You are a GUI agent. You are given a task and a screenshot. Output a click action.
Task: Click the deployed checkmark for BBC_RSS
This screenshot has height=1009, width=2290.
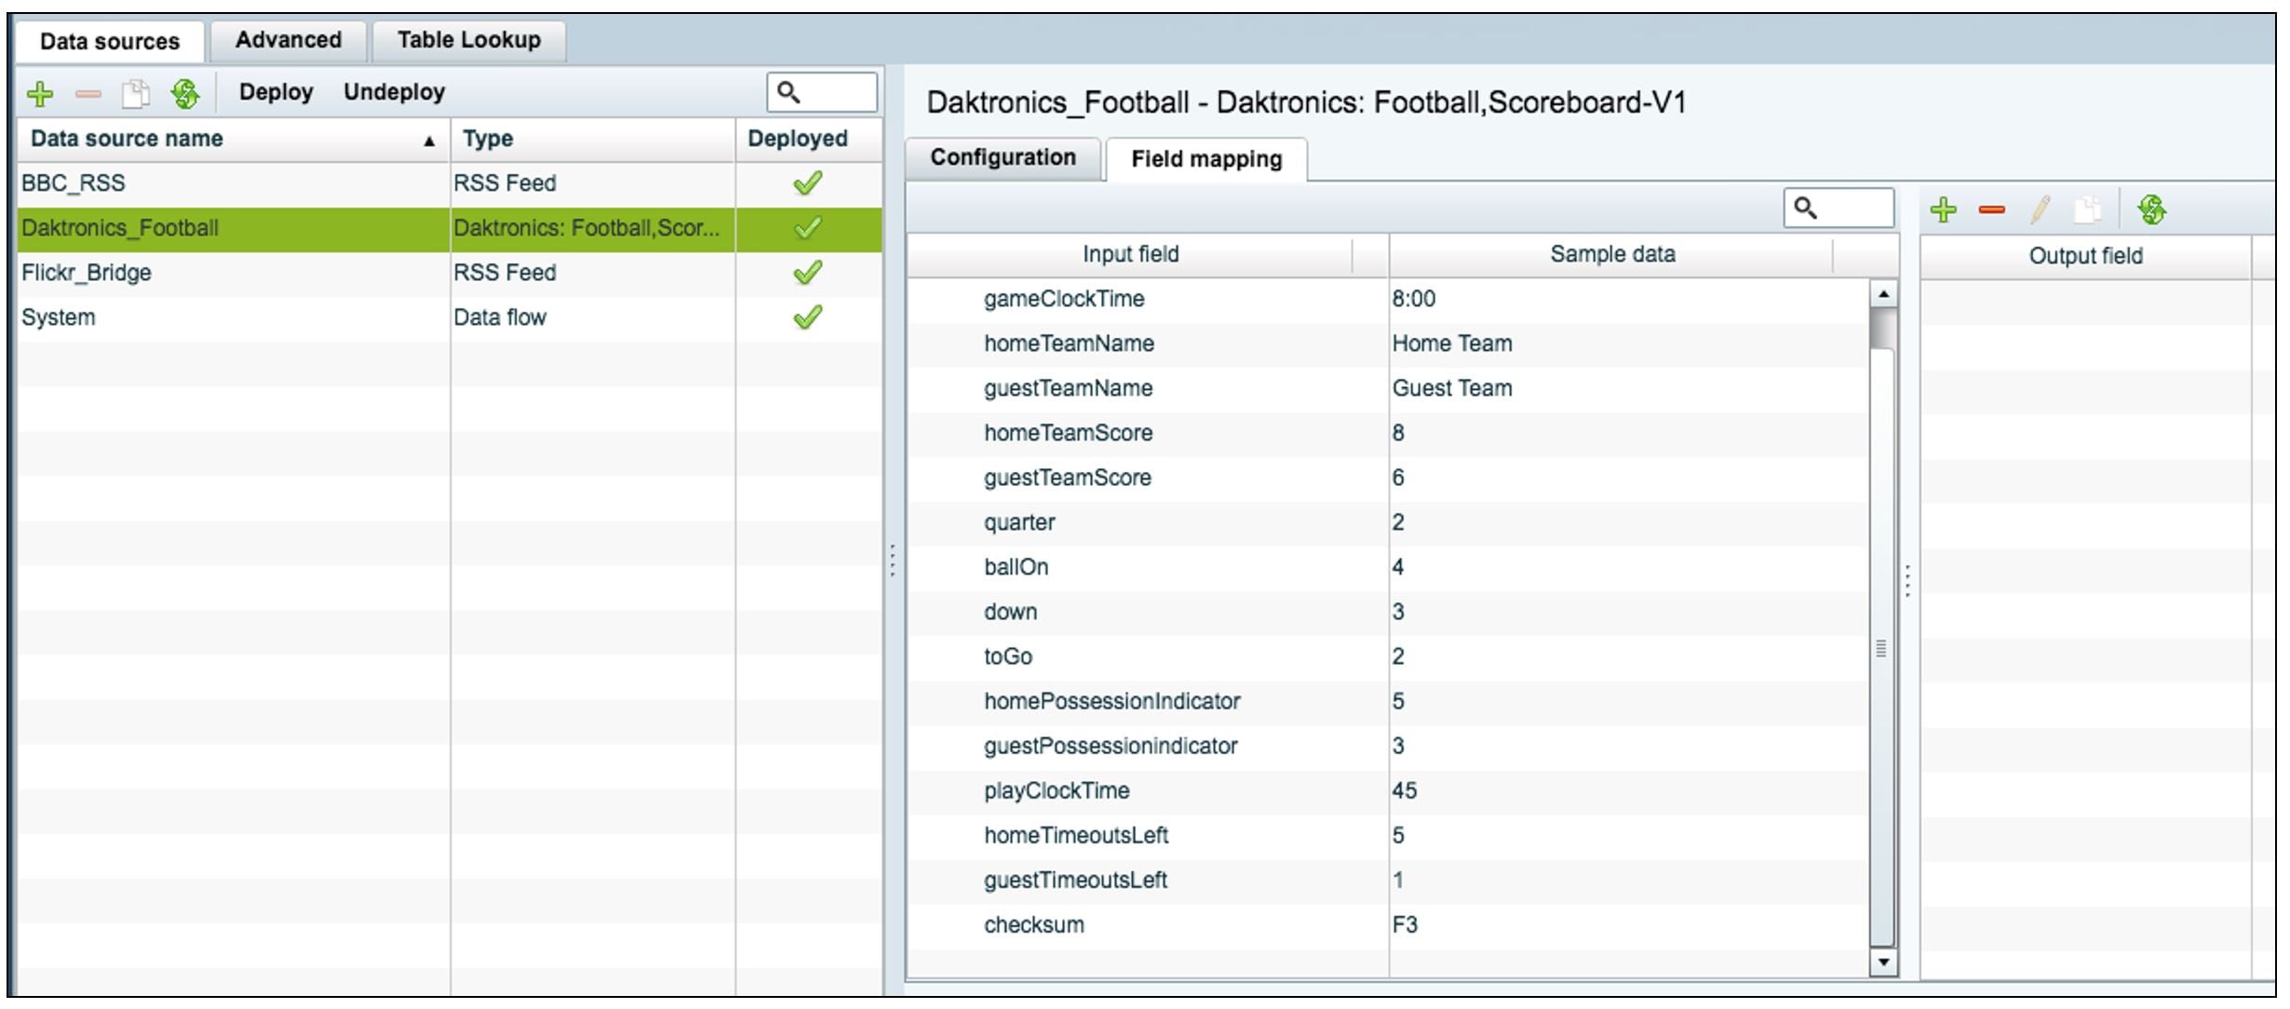[x=807, y=182]
